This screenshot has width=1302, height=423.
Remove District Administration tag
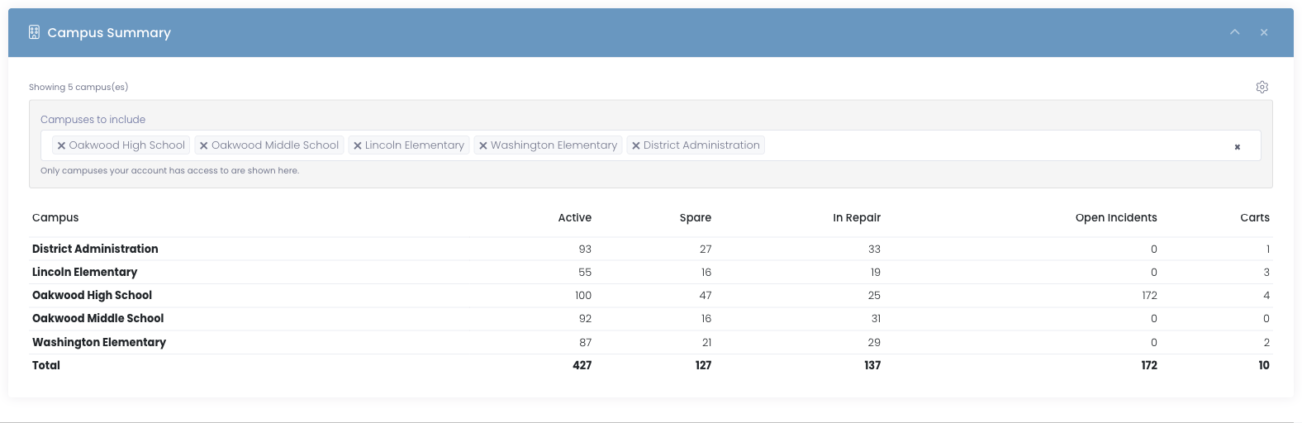pyautogui.click(x=636, y=145)
